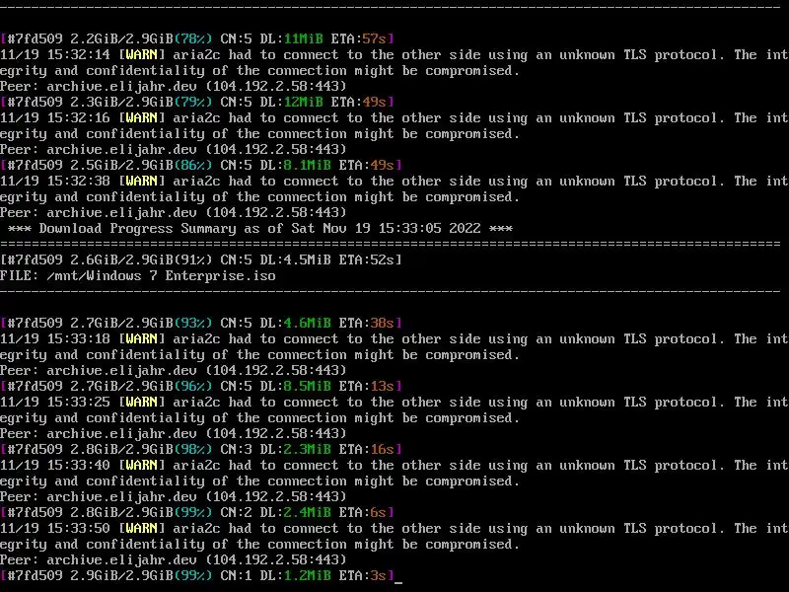Screen dimensions: 789x592
Task: Click the 86% progress status line
Action: coord(201,165)
